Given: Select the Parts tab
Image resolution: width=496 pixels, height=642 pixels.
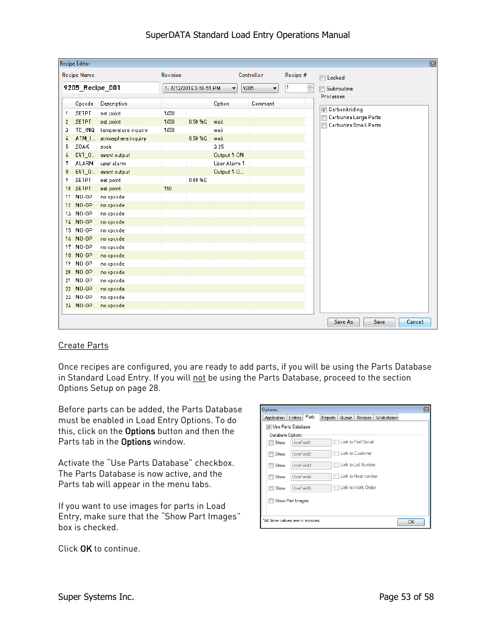Looking at the screenshot, I should click(x=310, y=417).
